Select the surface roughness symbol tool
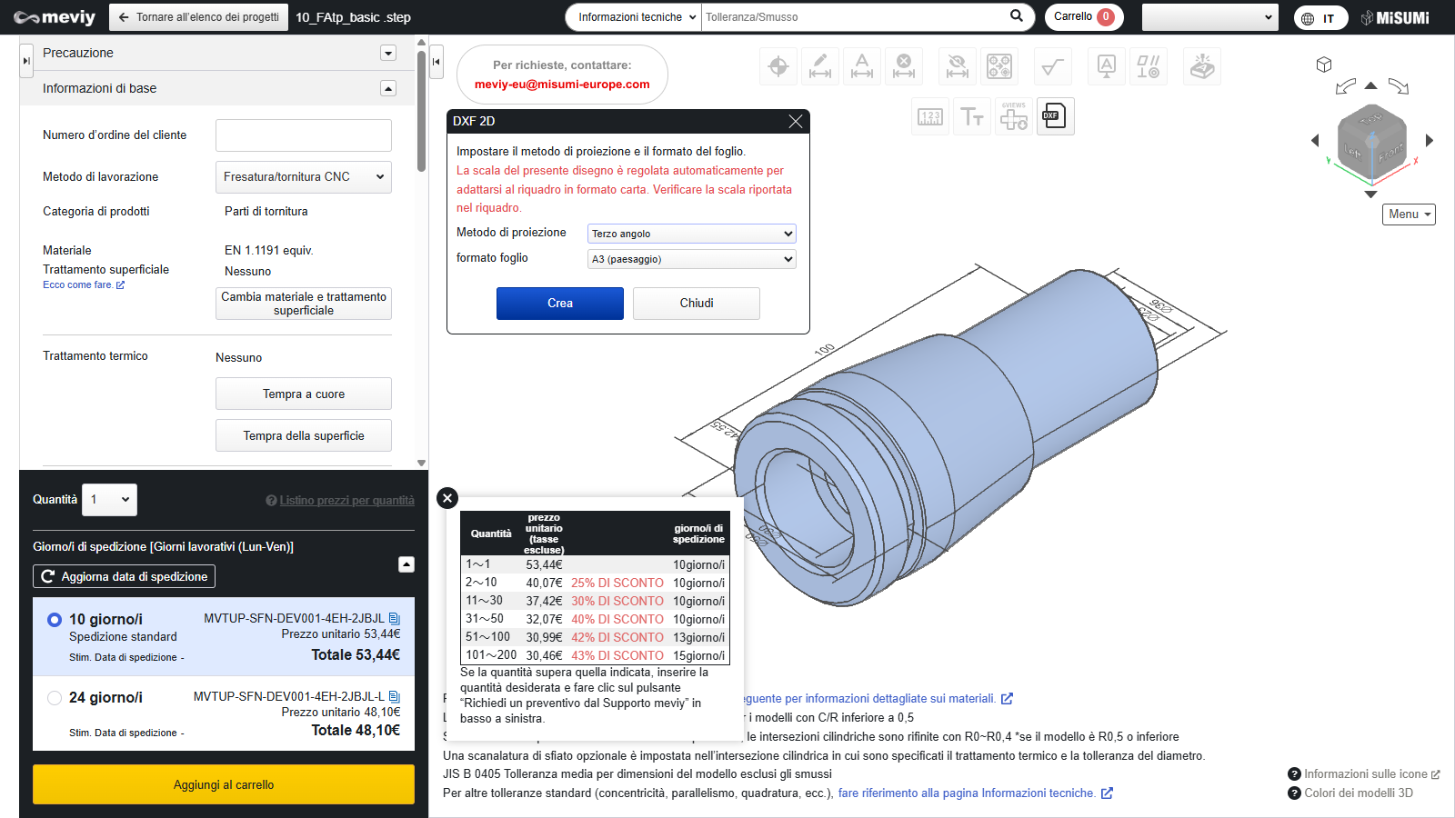 pos(1052,66)
